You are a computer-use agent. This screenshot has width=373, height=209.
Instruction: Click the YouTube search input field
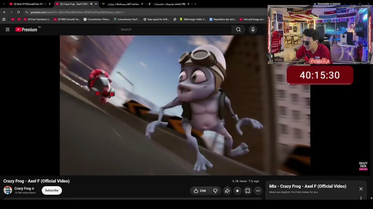[x=174, y=29]
